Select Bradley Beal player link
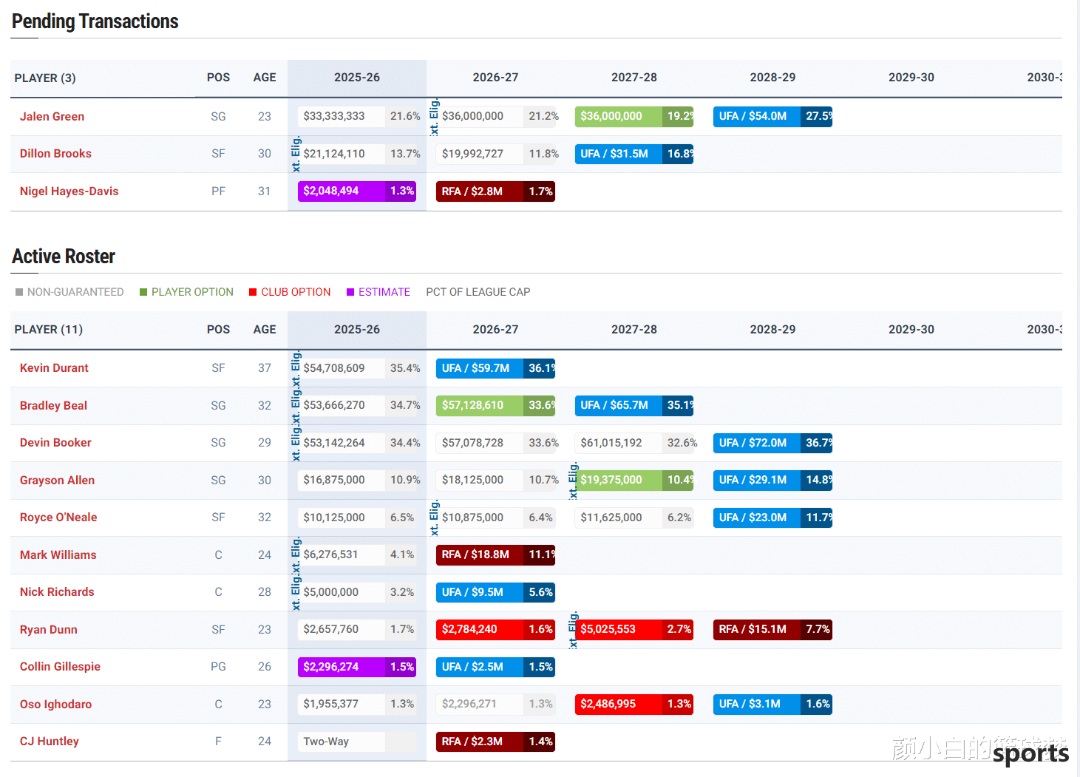The height and width of the screenshot is (777, 1080). (x=53, y=406)
